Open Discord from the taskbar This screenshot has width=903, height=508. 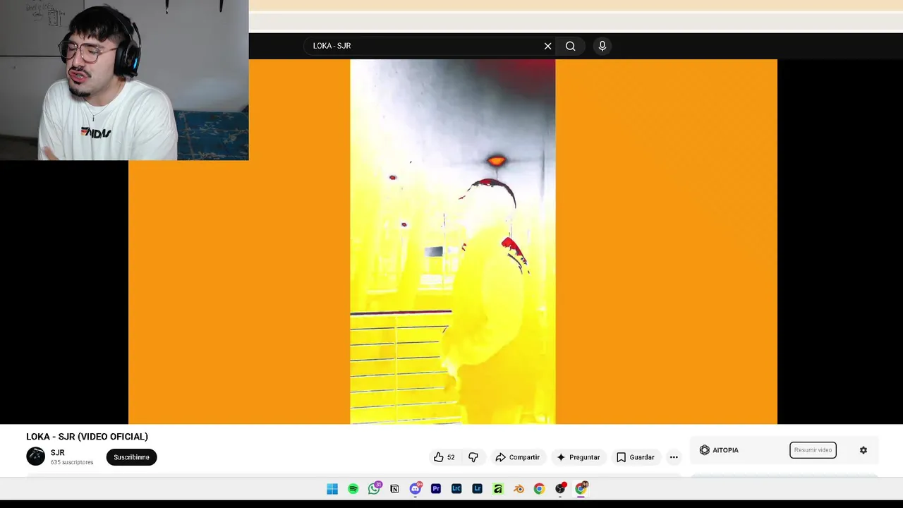coord(415,489)
